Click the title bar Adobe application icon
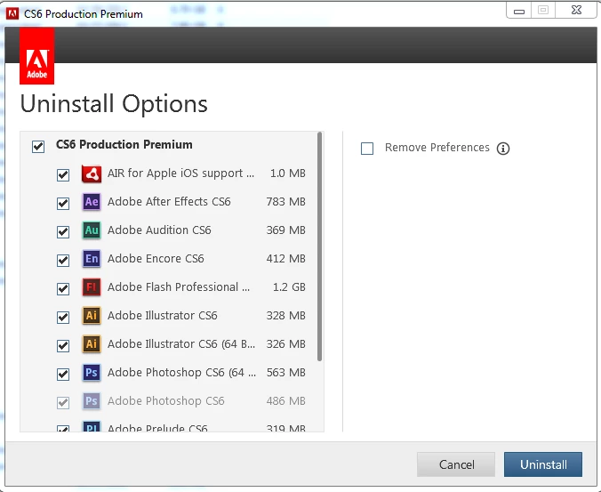Screen dimensions: 601x492 point(12,13)
